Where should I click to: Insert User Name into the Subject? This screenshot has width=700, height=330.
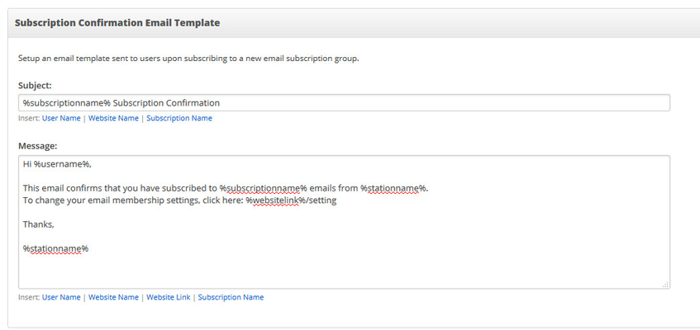[x=61, y=118]
